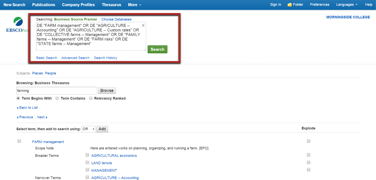Expand the Languages dropdown
The image size is (376, 180).
(x=347, y=5)
